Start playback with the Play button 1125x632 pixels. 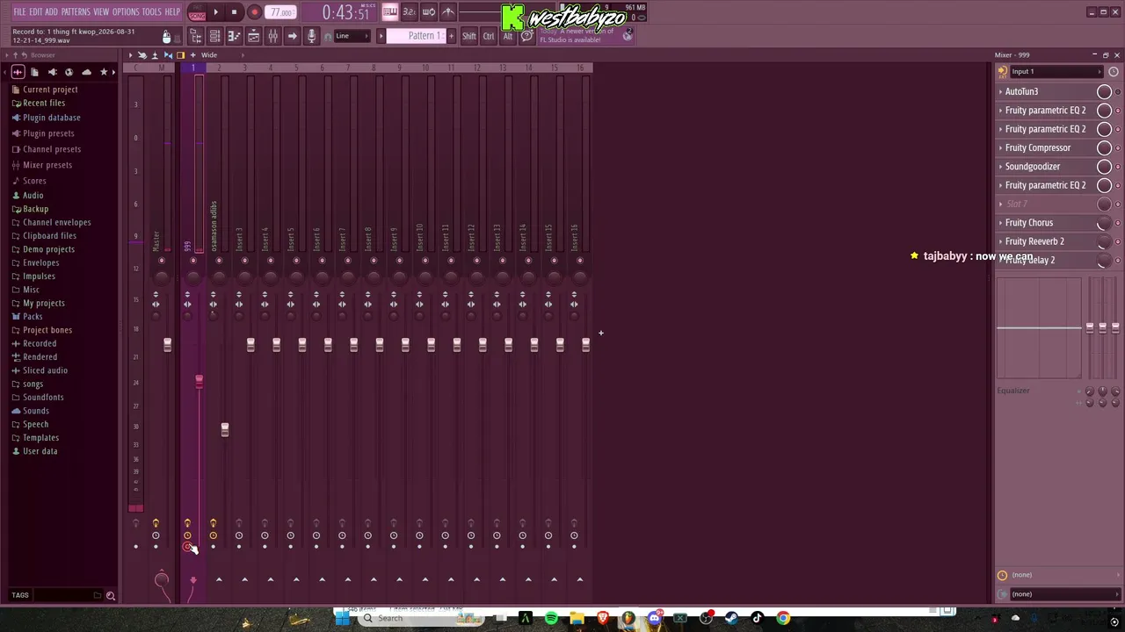tap(215, 12)
